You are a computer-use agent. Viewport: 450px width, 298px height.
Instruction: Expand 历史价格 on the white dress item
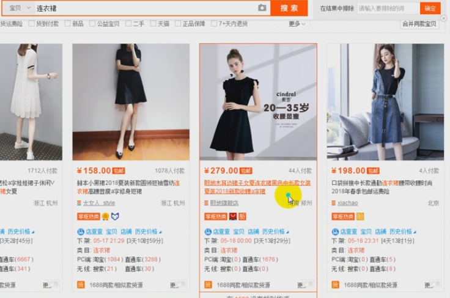point(21,231)
